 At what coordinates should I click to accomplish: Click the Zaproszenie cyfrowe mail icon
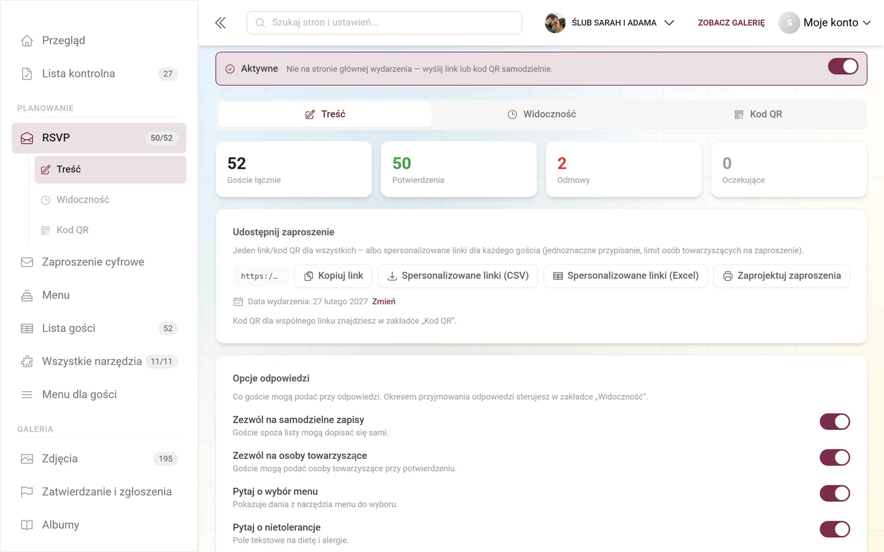[x=27, y=262]
